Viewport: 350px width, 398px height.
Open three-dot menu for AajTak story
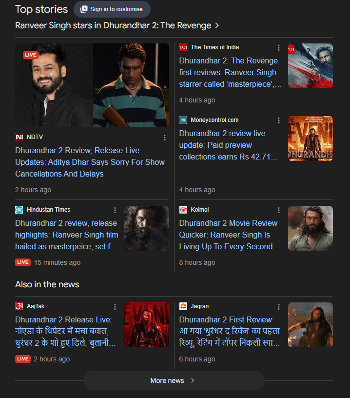(115, 307)
